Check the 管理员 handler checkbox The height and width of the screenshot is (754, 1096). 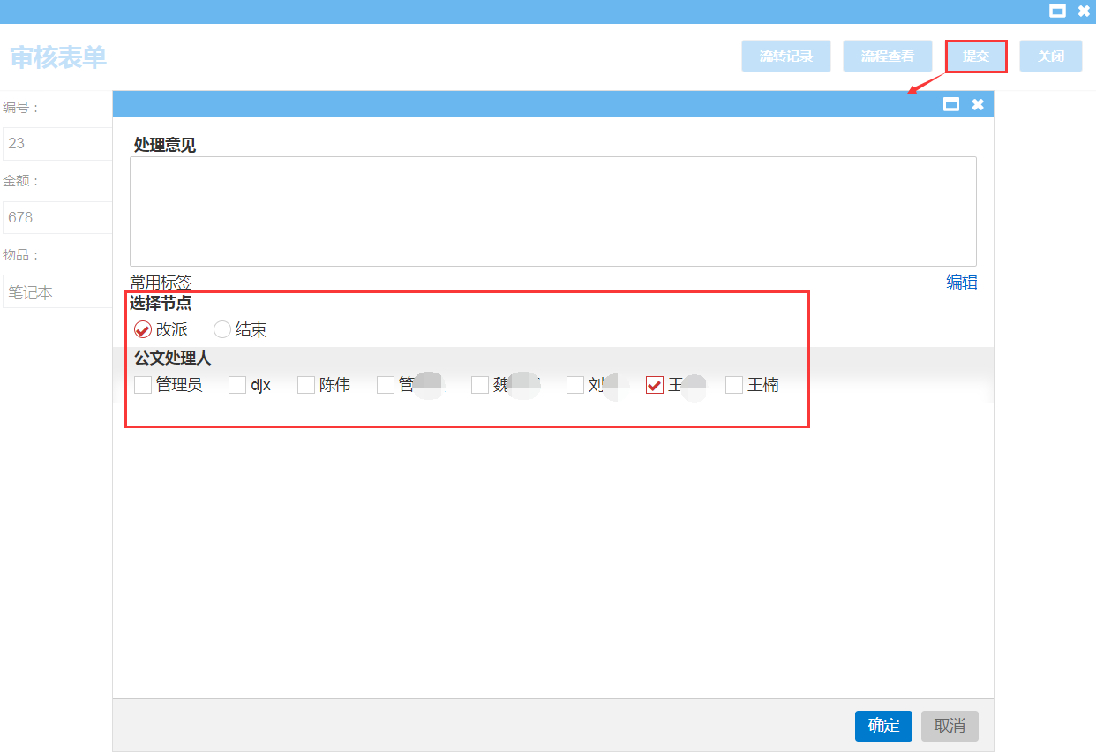(x=143, y=385)
